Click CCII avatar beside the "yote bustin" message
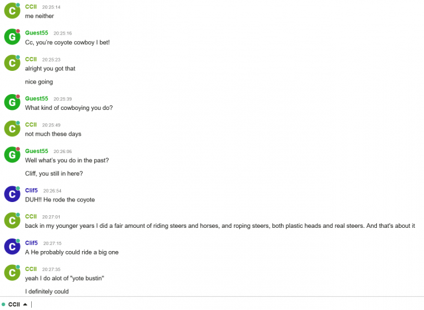Image resolution: width=424 pixels, height=310 pixels. pos(12,273)
